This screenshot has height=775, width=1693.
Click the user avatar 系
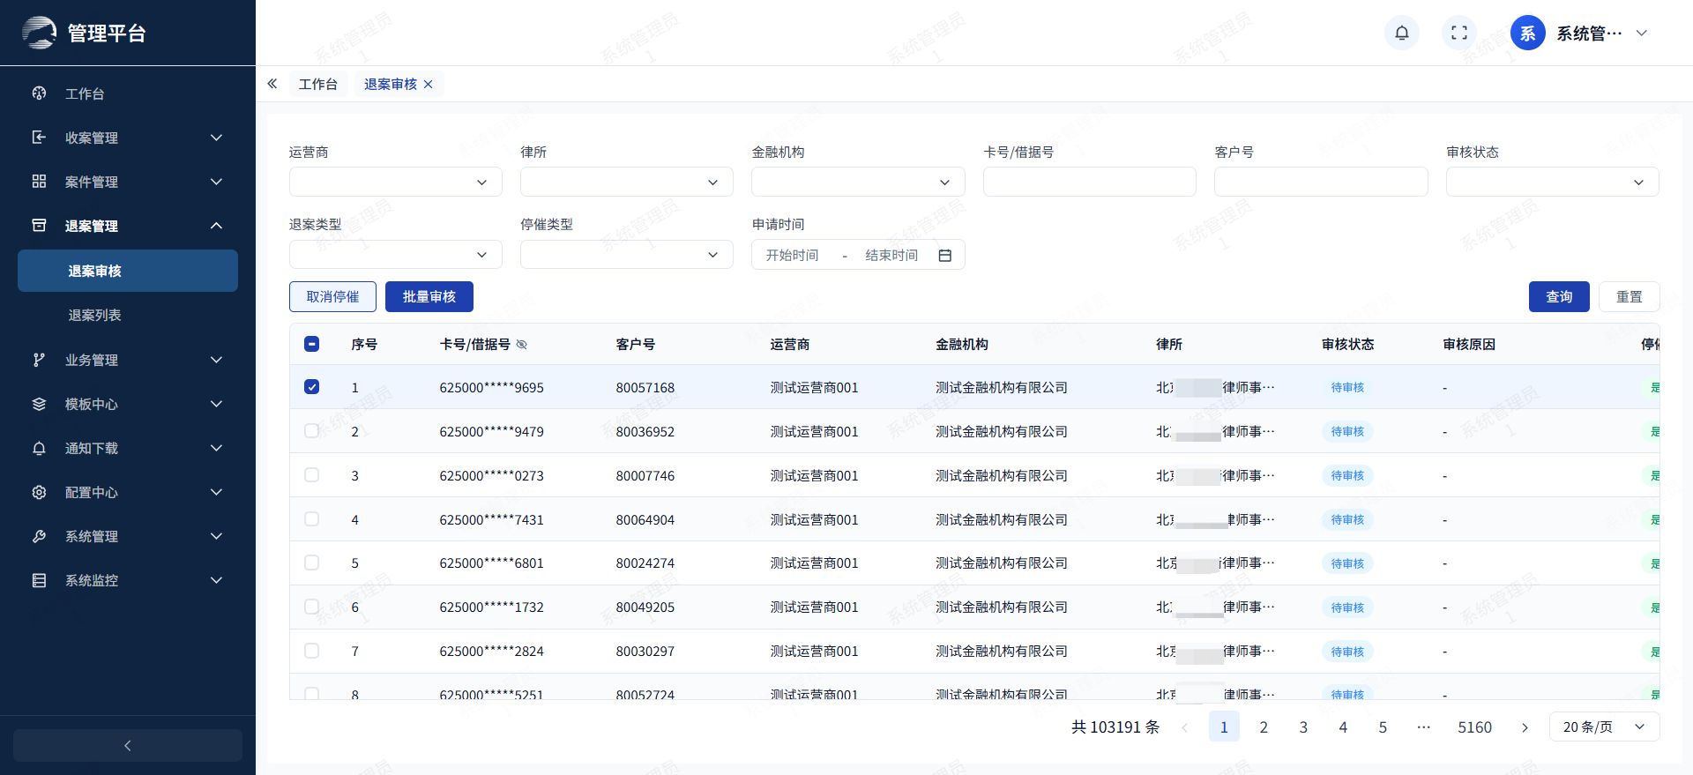point(1528,34)
